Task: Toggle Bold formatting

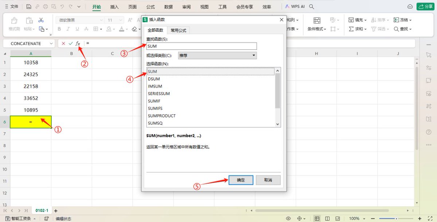Action: pos(59,29)
